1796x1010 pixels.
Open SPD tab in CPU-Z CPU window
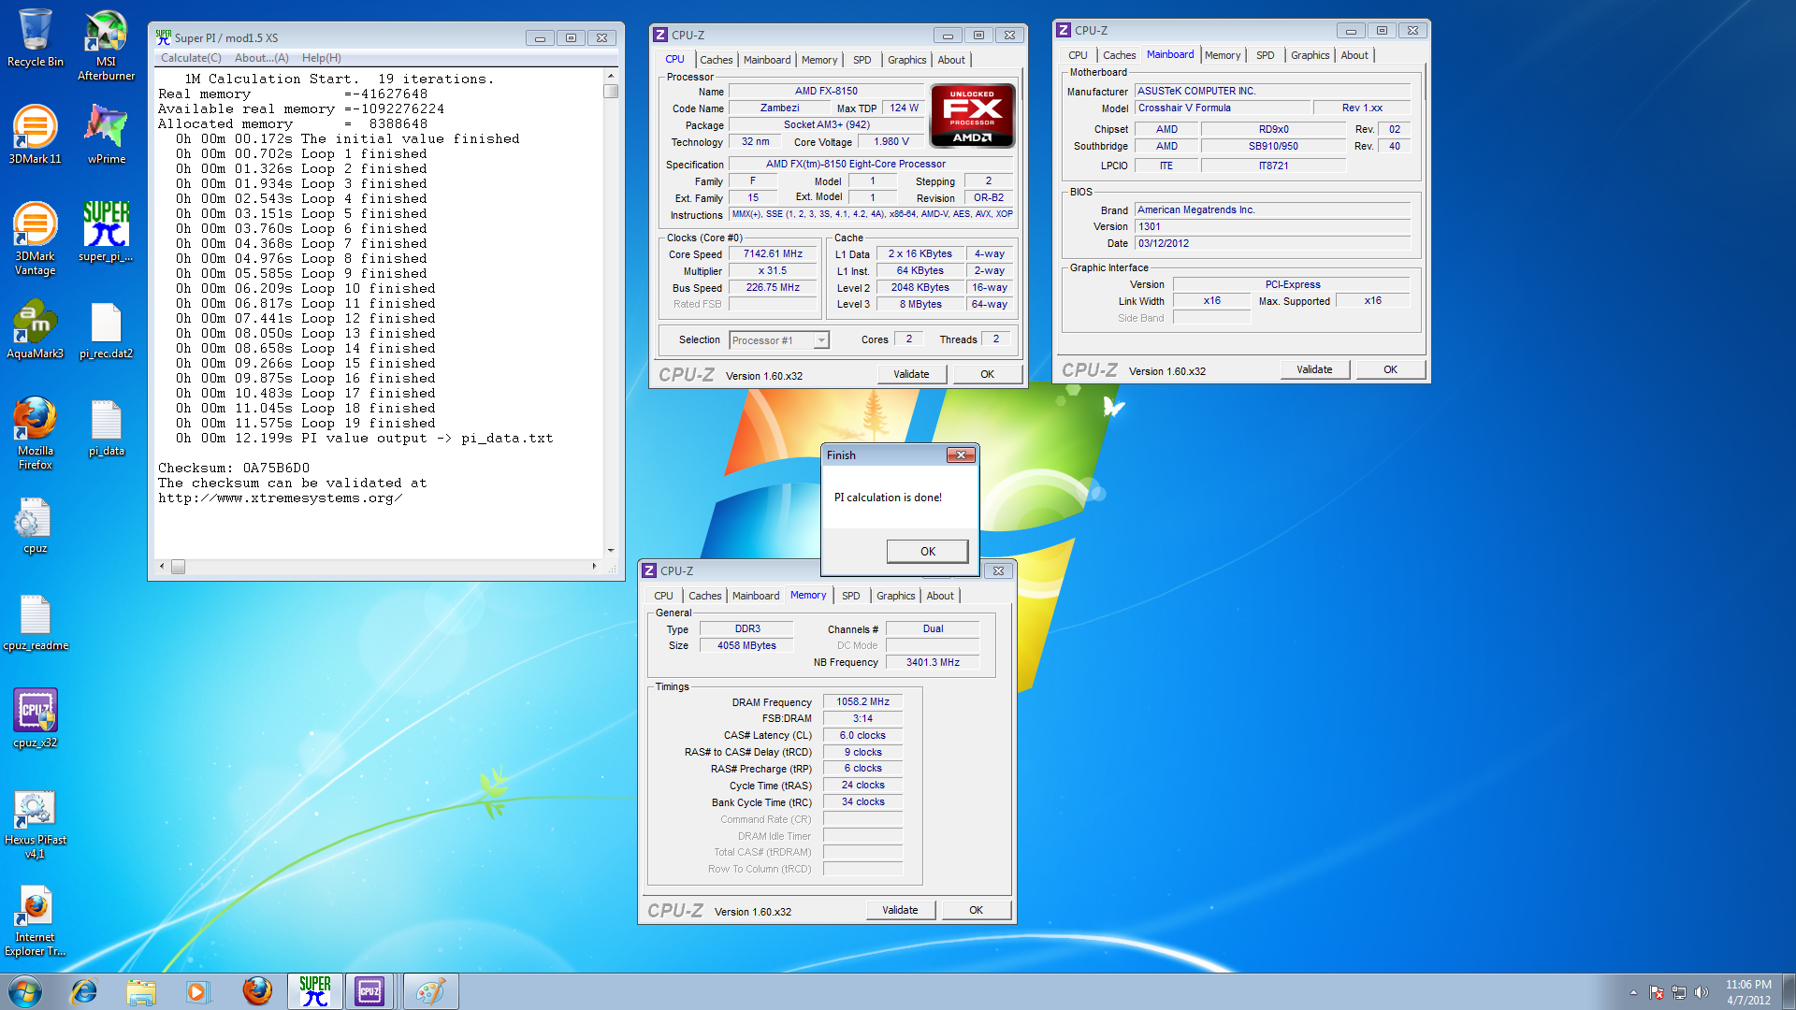click(862, 60)
